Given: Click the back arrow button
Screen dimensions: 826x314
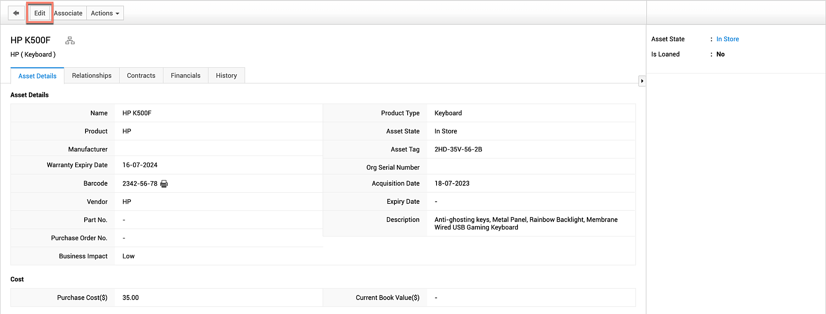Looking at the screenshot, I should 16,13.
